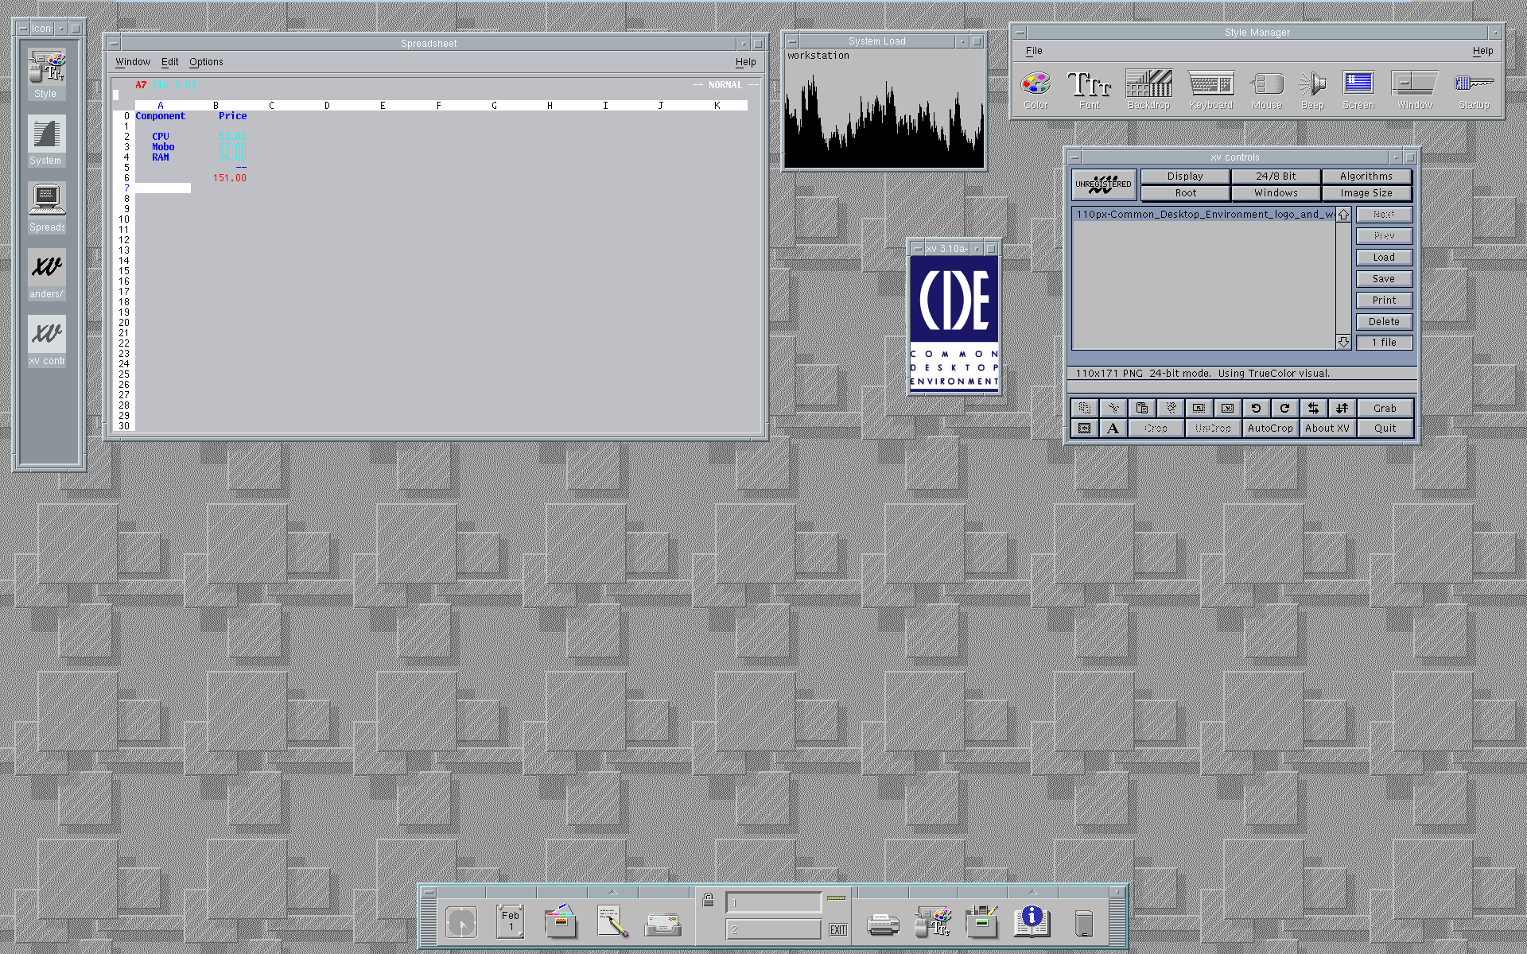Click the Paste button in xv controls
Viewport: 1527px width, 954px height.
[1142, 408]
